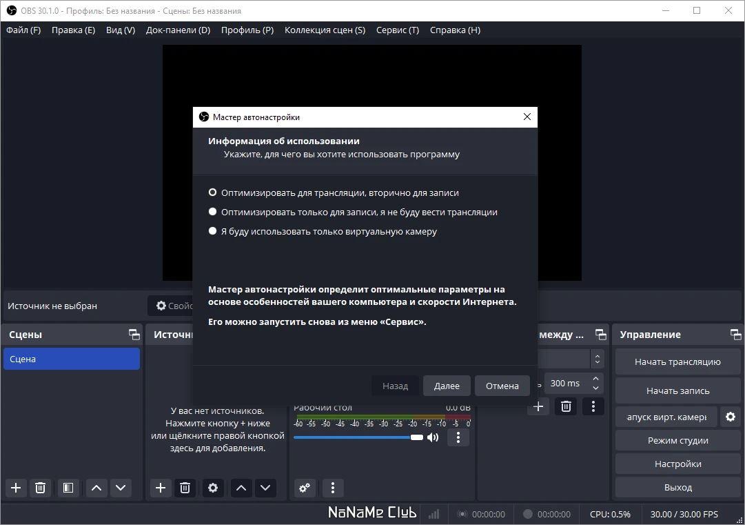
Task: Expand the transition type dropdown
Action: click(598, 359)
